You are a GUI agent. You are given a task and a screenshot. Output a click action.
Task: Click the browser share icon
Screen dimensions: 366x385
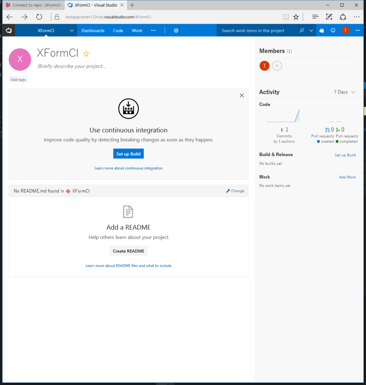tap(343, 17)
